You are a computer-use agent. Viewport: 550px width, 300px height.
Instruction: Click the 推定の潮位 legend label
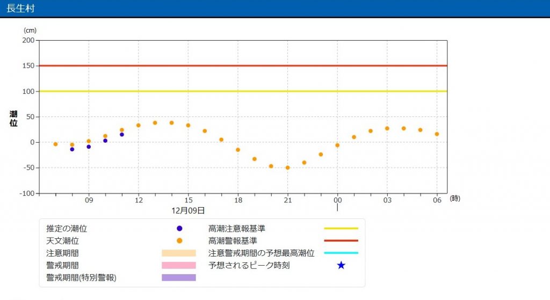point(67,229)
